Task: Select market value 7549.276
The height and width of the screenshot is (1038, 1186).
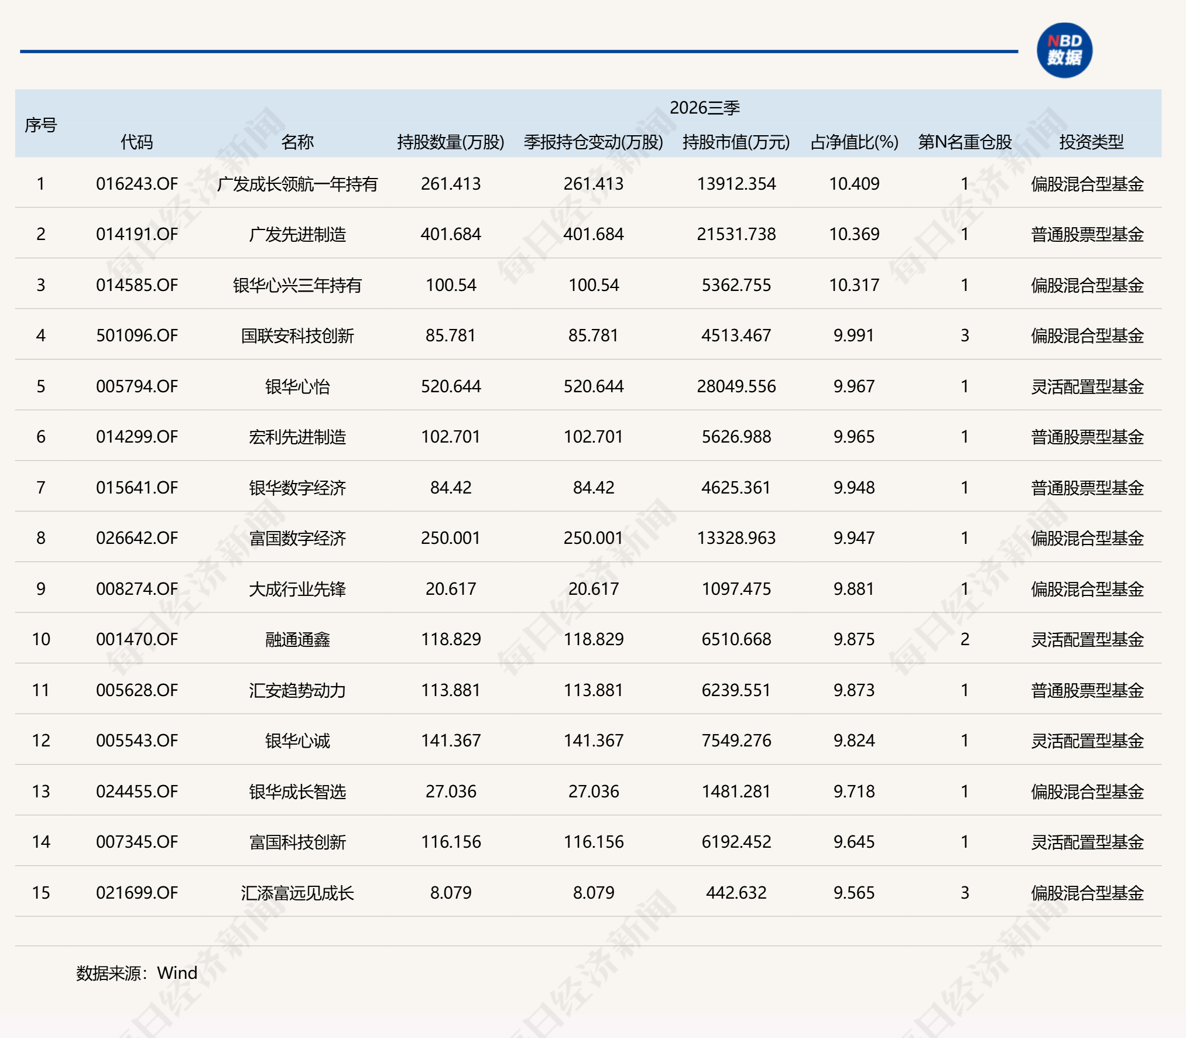Action: click(736, 741)
